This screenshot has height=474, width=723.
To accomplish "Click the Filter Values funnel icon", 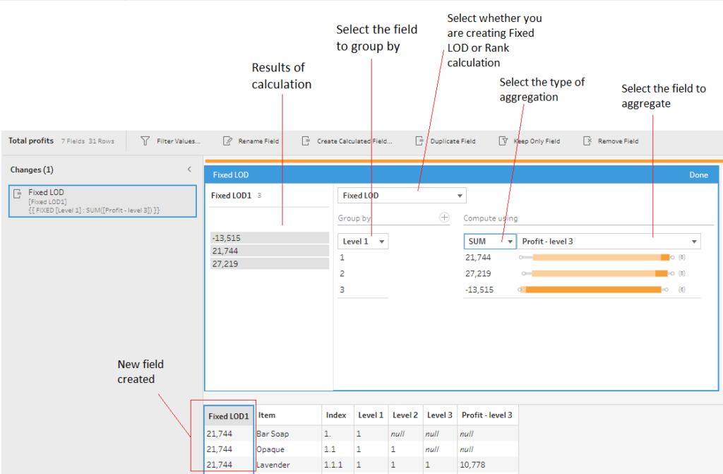I will [145, 141].
